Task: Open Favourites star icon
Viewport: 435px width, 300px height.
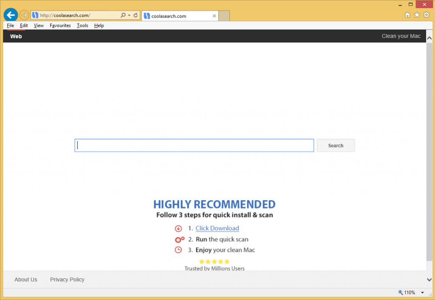Action: [417, 15]
